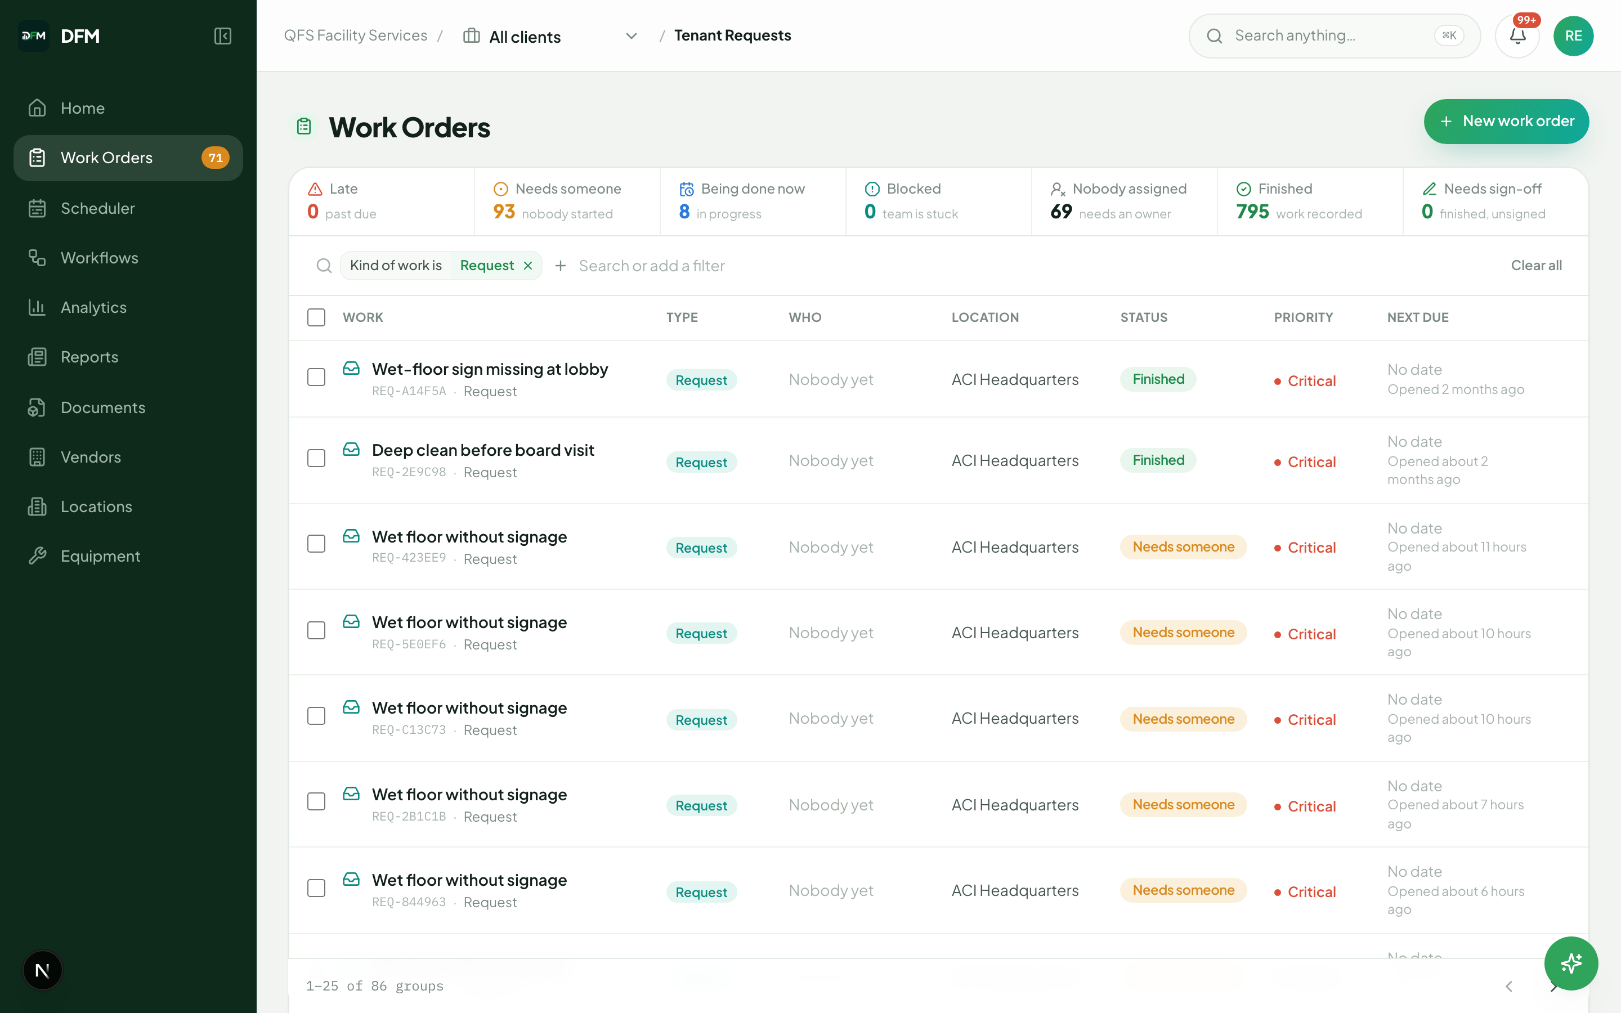Go to previous page arrow

click(1508, 986)
